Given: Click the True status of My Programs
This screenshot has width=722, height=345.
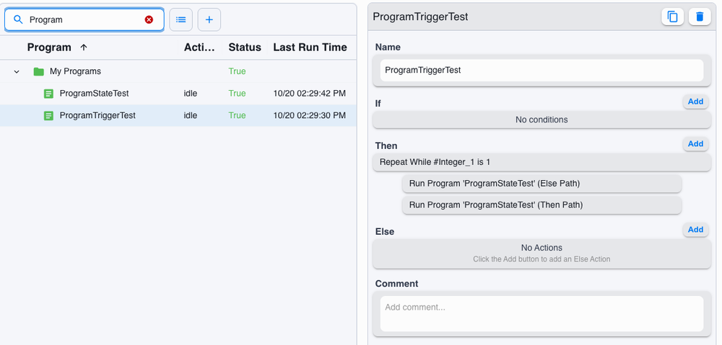Looking at the screenshot, I should coord(237,71).
